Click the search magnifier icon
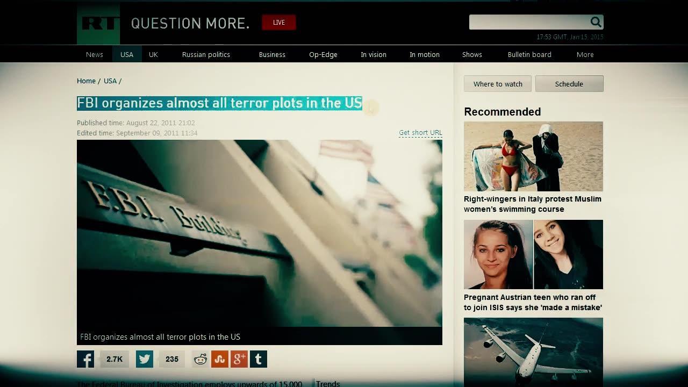The height and width of the screenshot is (387, 688). point(596,22)
